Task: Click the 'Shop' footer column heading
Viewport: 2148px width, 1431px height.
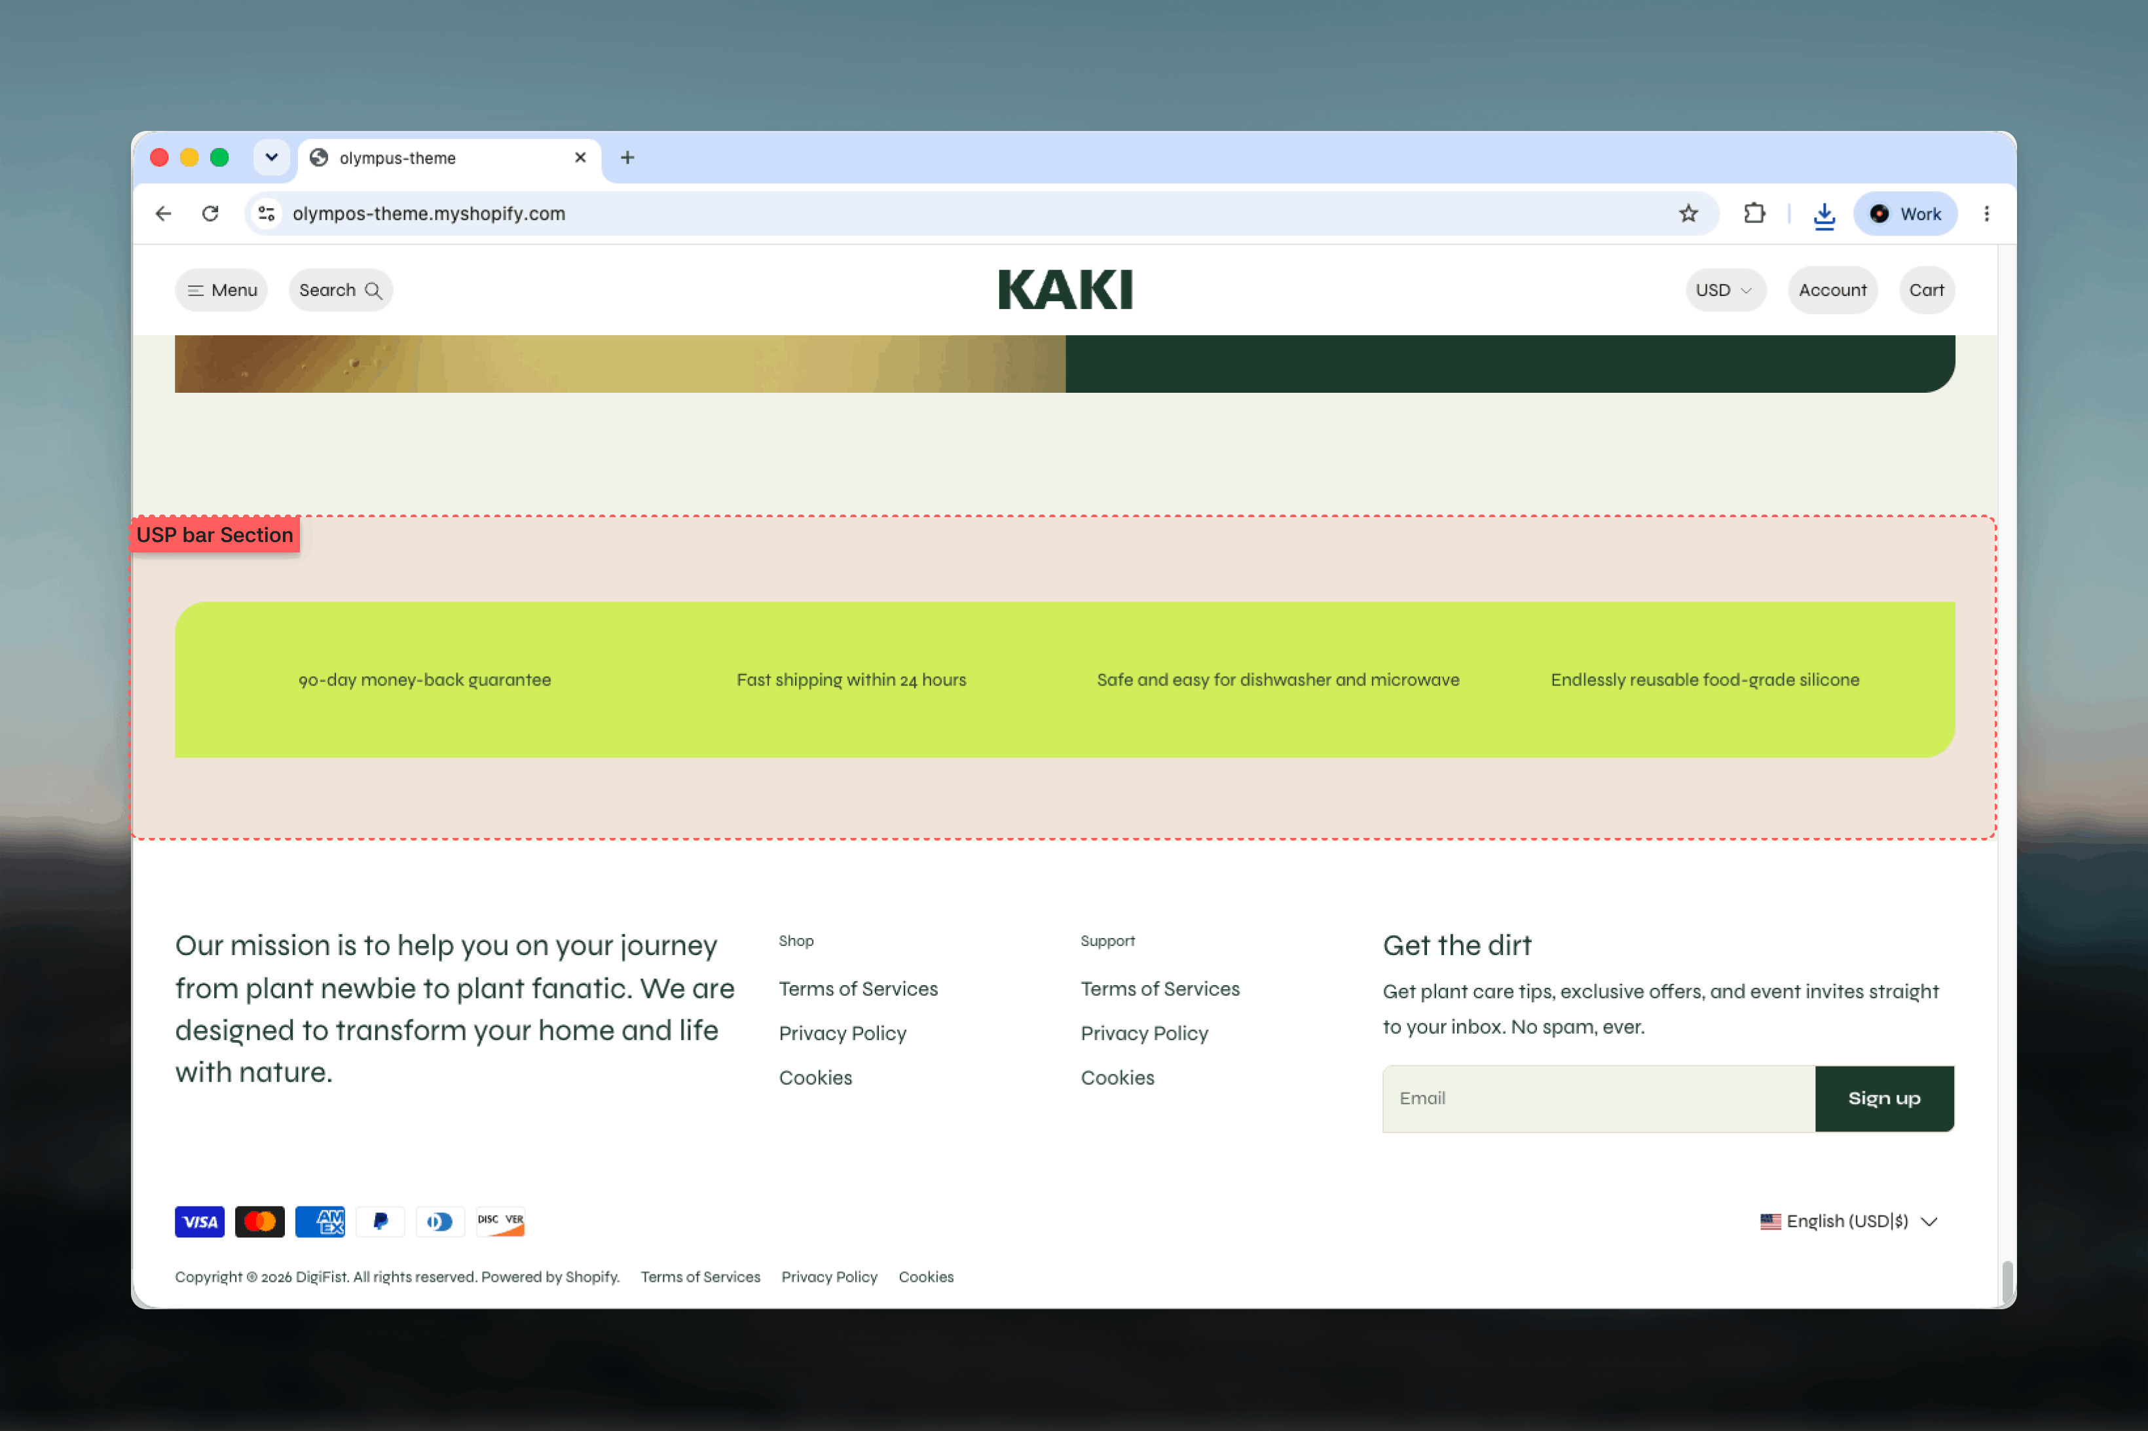Action: point(796,941)
